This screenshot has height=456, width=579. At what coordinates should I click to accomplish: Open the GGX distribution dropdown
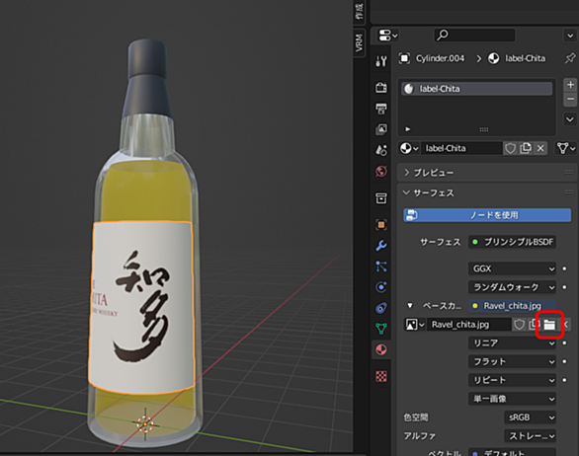click(x=512, y=268)
